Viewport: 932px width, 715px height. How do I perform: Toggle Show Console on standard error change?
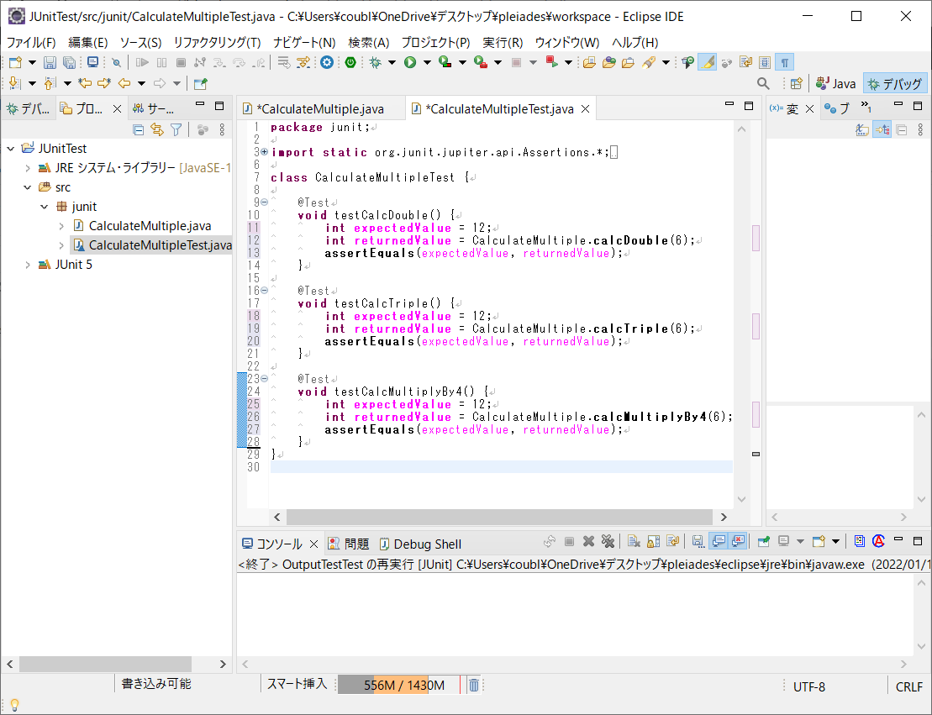tap(738, 541)
